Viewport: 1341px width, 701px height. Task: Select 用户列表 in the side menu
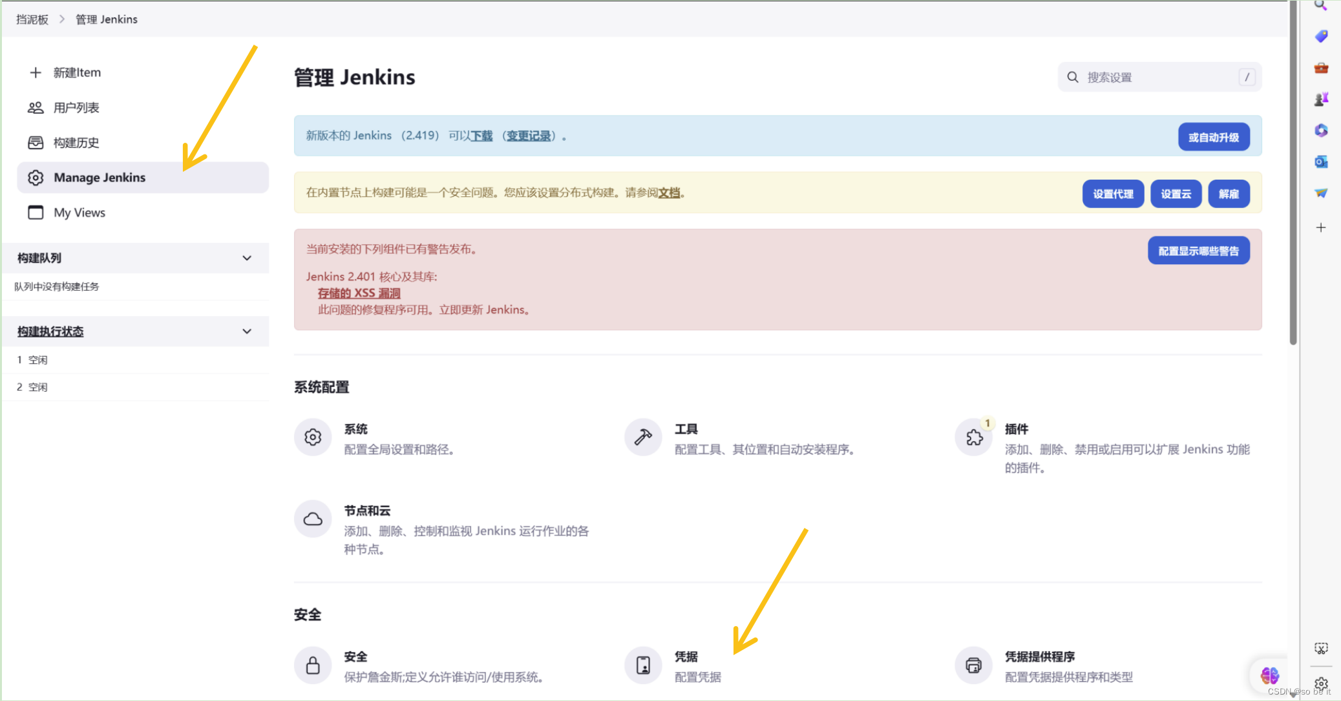(x=143, y=107)
